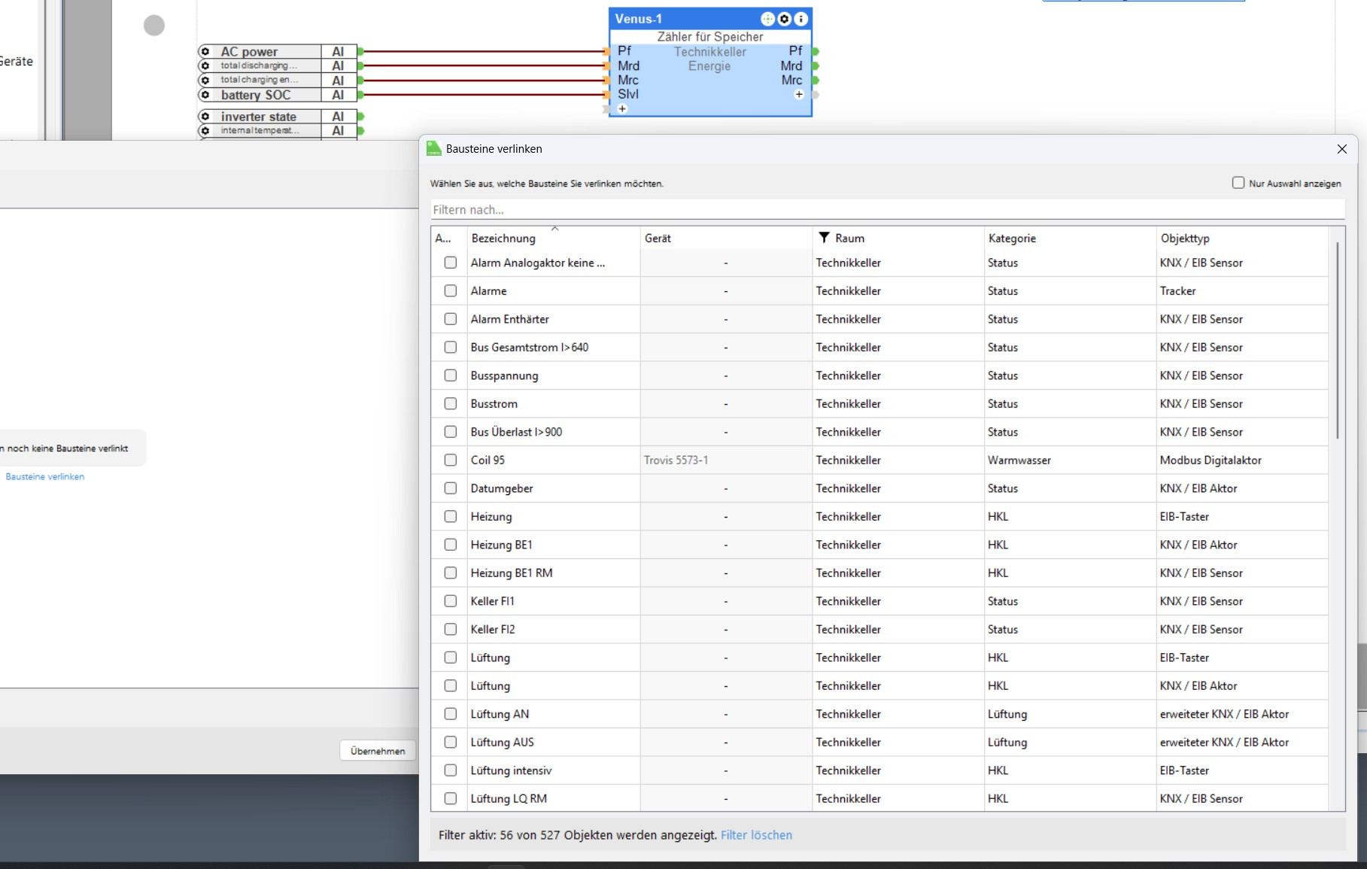This screenshot has height=869, width=1367.
Task: Open settings gear on the Venus-1 block
Action: pyautogui.click(x=784, y=19)
